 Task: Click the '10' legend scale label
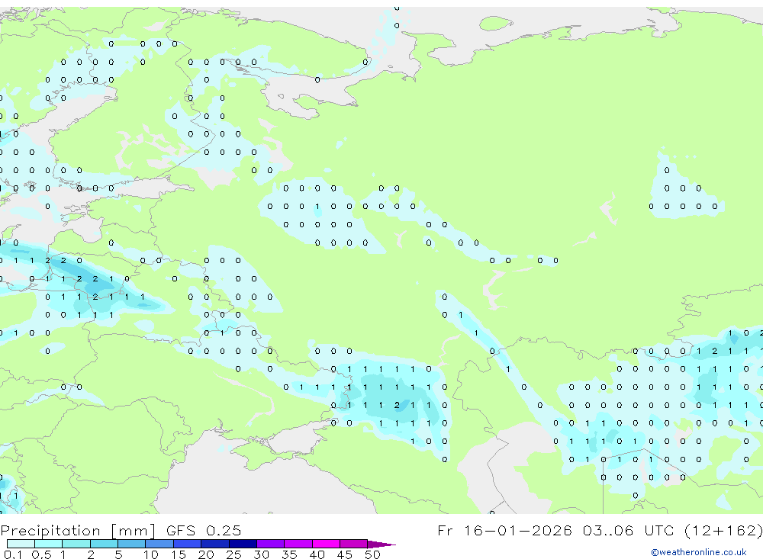[151, 554]
